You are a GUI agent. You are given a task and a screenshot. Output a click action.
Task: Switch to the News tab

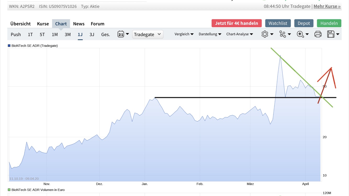(79, 24)
